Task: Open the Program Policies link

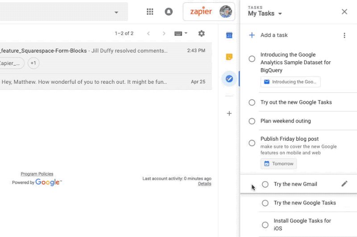Action: click(37, 174)
